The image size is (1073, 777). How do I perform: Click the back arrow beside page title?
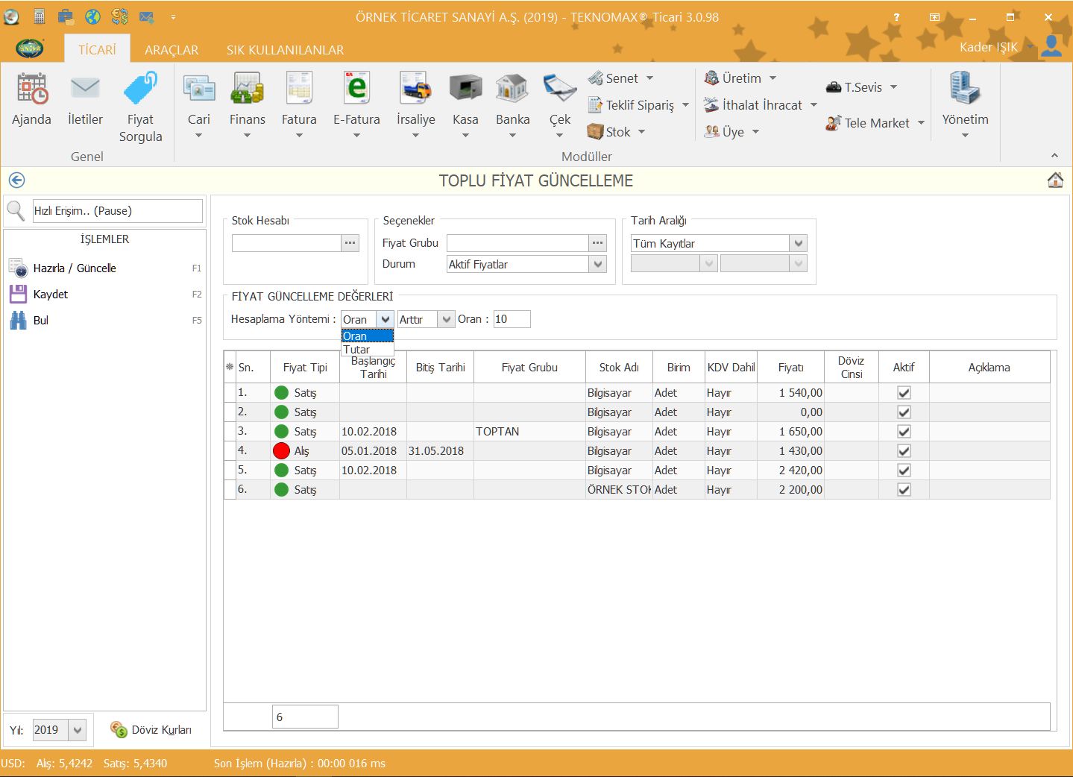(x=16, y=180)
